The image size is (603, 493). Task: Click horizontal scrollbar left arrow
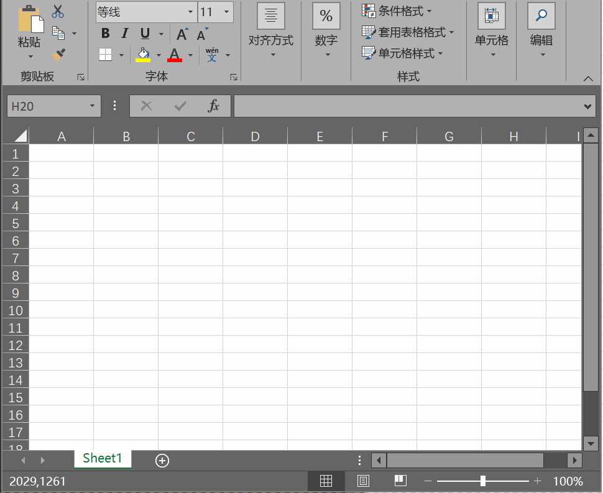tap(379, 460)
